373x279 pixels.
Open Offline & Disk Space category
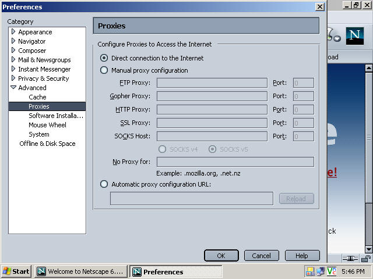(47, 144)
